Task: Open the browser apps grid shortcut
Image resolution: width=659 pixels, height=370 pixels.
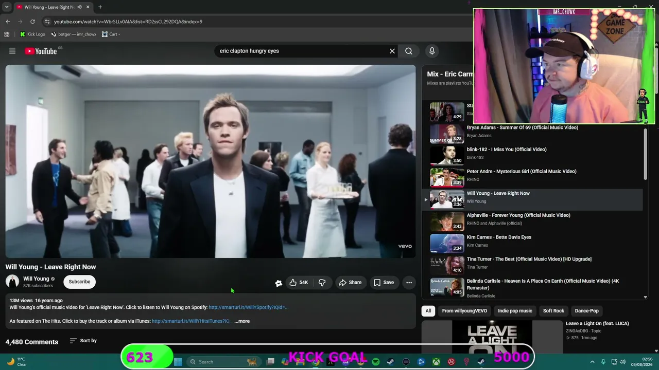Action: 7,34
